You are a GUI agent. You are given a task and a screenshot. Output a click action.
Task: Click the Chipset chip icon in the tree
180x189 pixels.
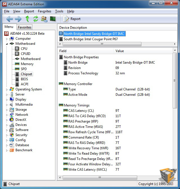point(17,74)
